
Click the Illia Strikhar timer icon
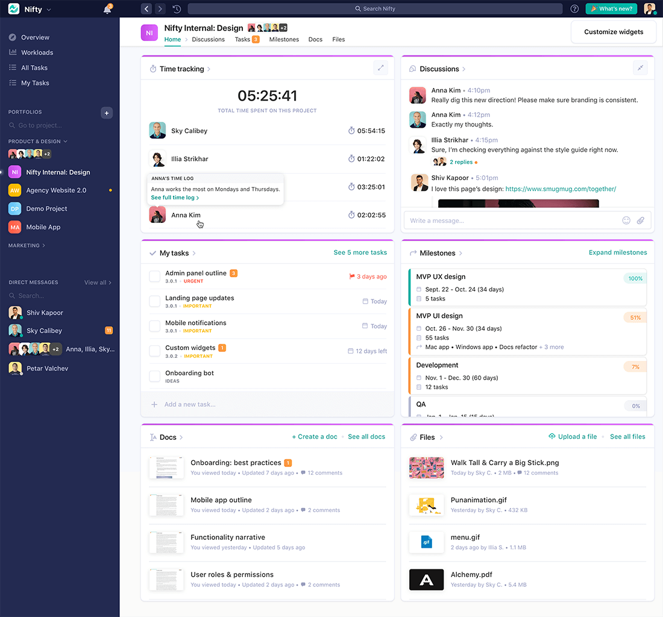click(351, 158)
